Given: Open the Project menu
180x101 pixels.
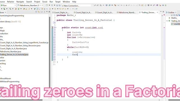Looking at the screenshot, I should (x=37, y=2).
